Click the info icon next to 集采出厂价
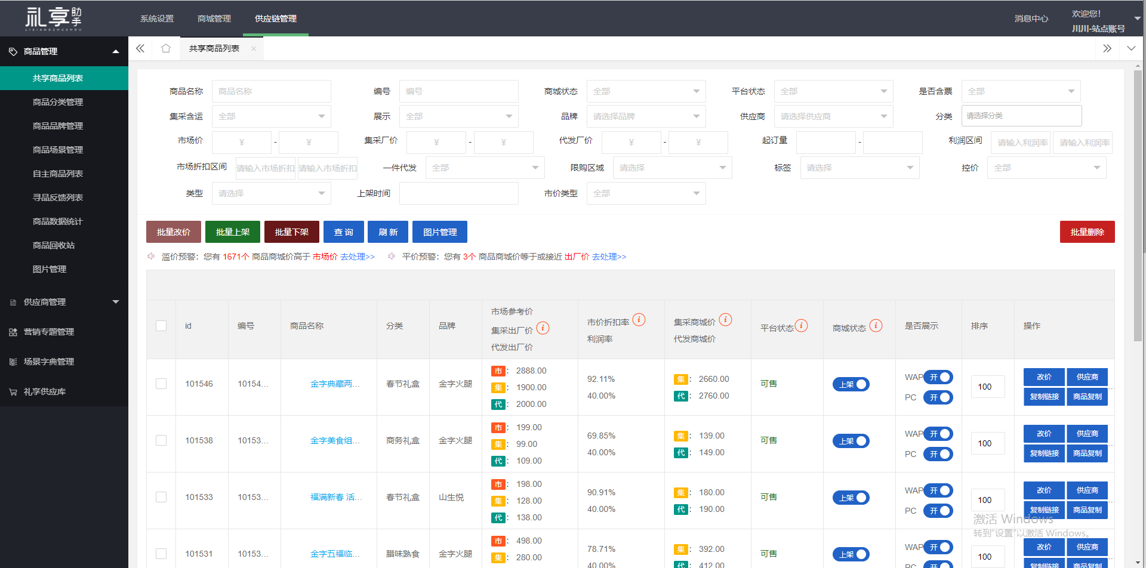Screen dimensions: 1146x568 (x=543, y=328)
